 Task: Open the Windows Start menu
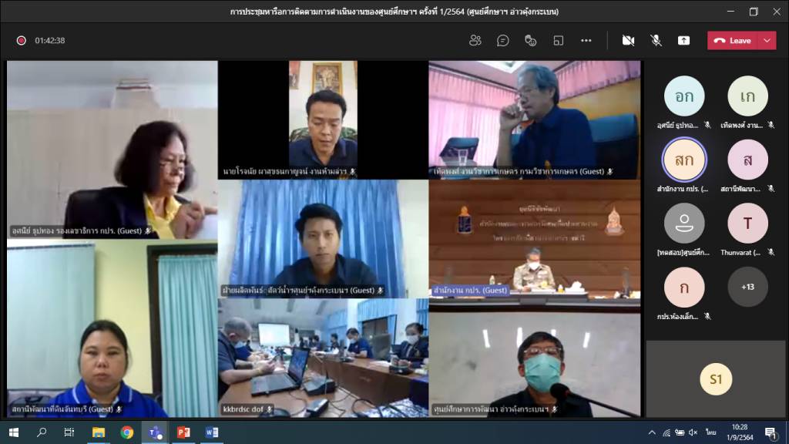[x=13, y=432]
